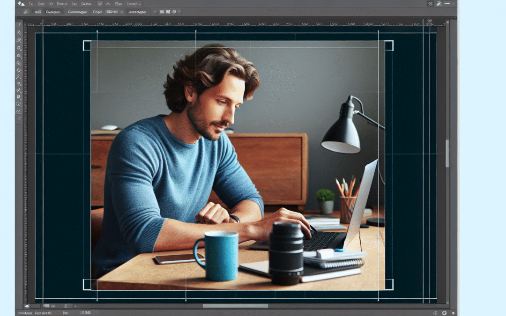Click the arrows icon at top-right of window
Screen dimensions: 506x316
tap(430, 4)
